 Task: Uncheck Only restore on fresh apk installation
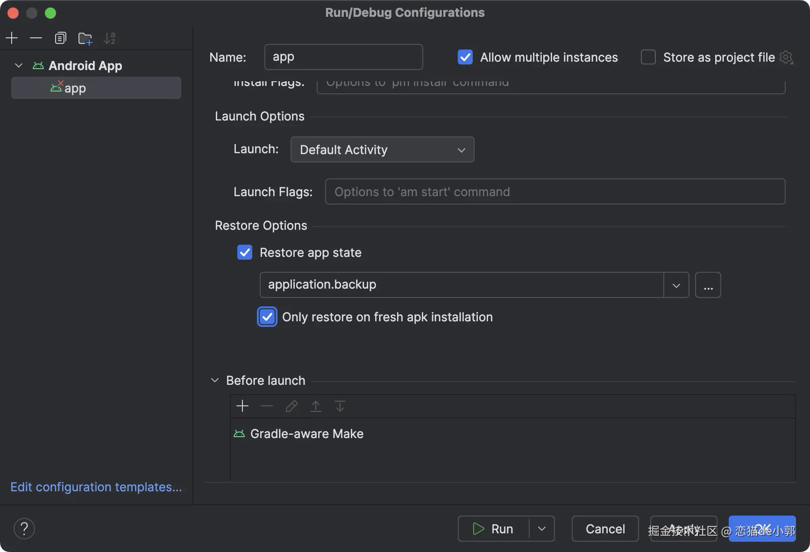pyautogui.click(x=267, y=317)
